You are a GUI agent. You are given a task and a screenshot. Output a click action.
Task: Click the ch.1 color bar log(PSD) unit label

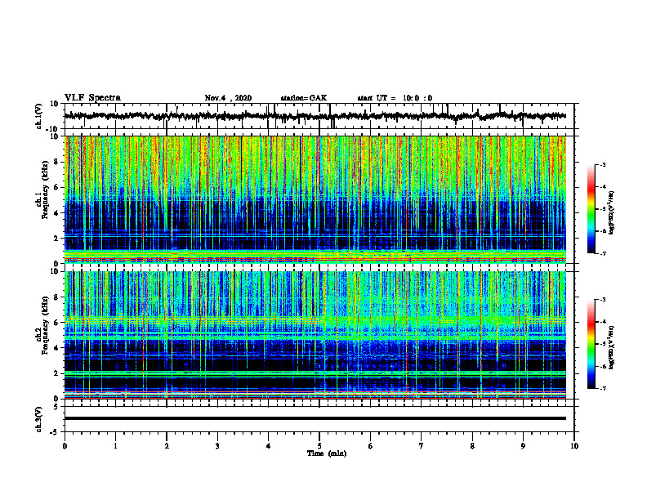click(x=612, y=213)
